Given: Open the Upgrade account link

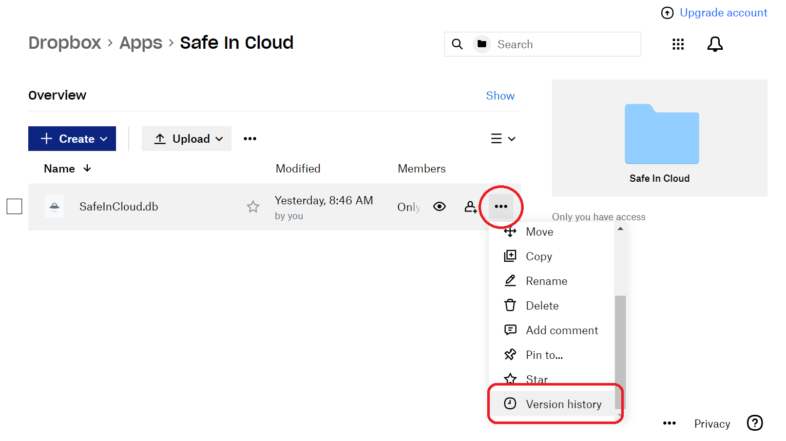Looking at the screenshot, I should 723,13.
